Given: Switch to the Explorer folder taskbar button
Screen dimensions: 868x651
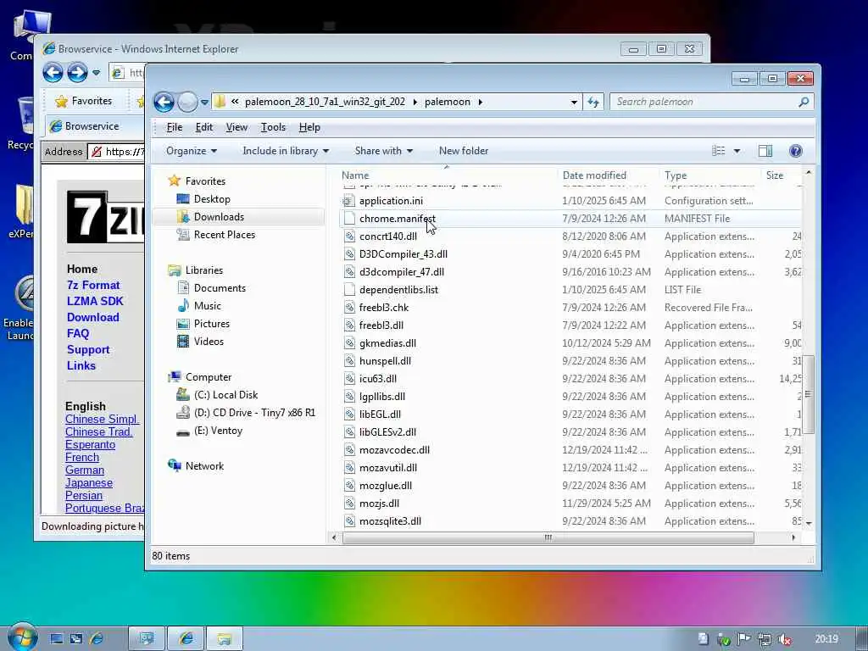Looking at the screenshot, I should pos(224,638).
